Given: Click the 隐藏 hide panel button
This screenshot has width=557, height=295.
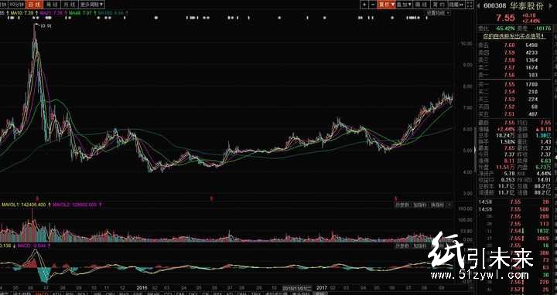Looking at the screenshot, I should pyautogui.click(x=456, y=5).
